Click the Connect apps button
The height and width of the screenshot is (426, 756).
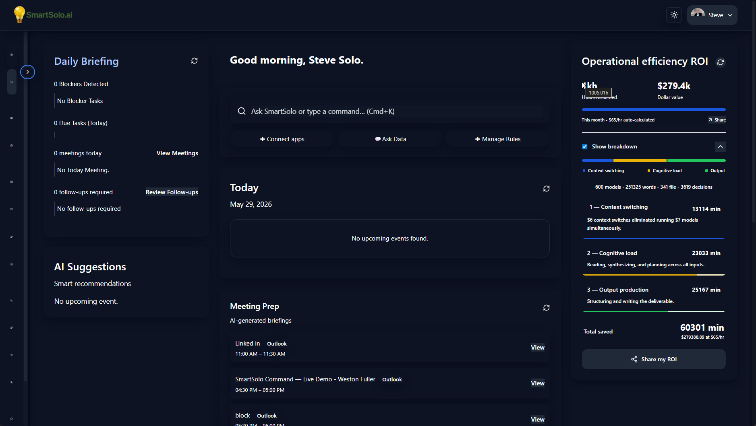point(282,139)
